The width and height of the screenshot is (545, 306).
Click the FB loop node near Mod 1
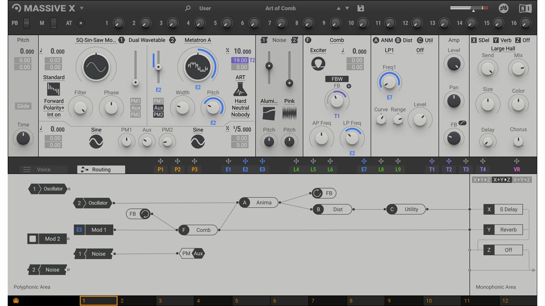pos(139,214)
